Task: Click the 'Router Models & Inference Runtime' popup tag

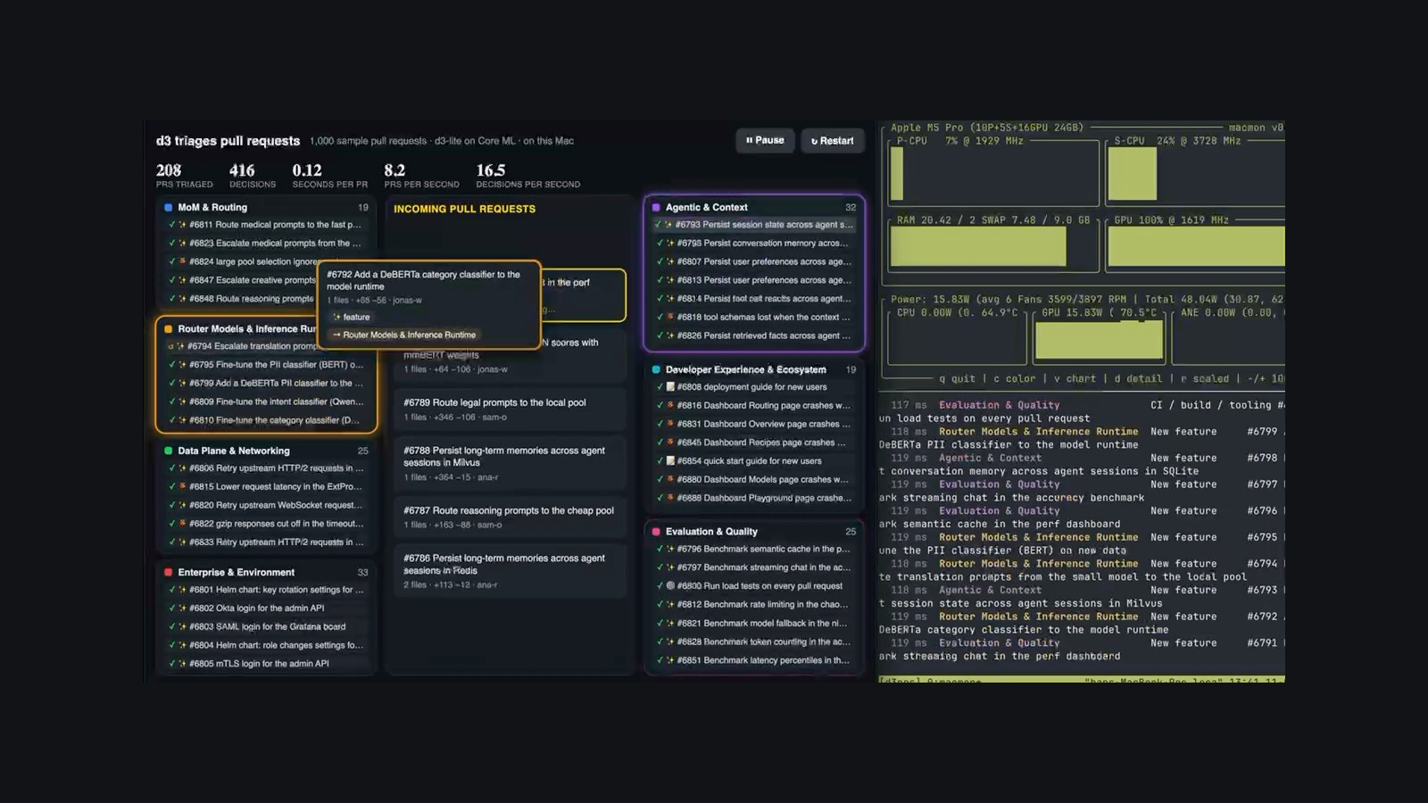Action: (404, 335)
